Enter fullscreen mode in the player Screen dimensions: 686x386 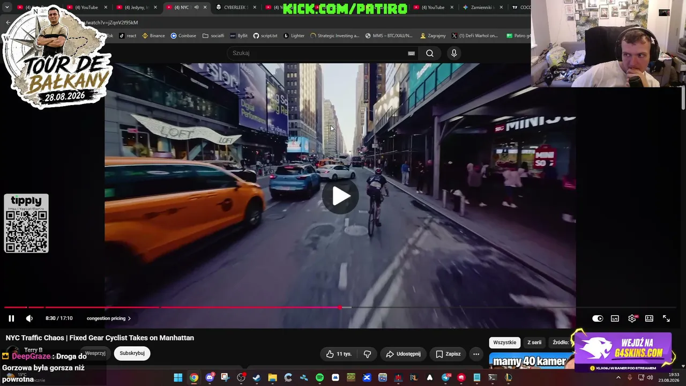(x=666, y=318)
